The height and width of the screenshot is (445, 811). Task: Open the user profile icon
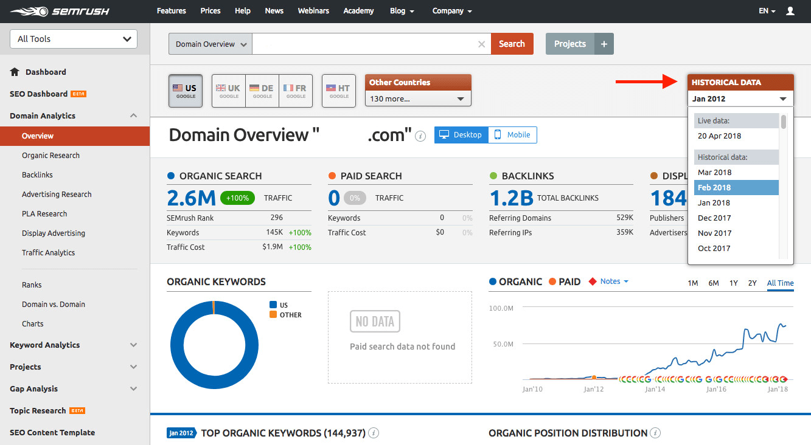point(791,10)
